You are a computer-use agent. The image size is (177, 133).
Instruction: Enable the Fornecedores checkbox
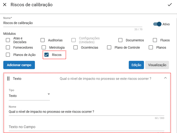[8, 47]
